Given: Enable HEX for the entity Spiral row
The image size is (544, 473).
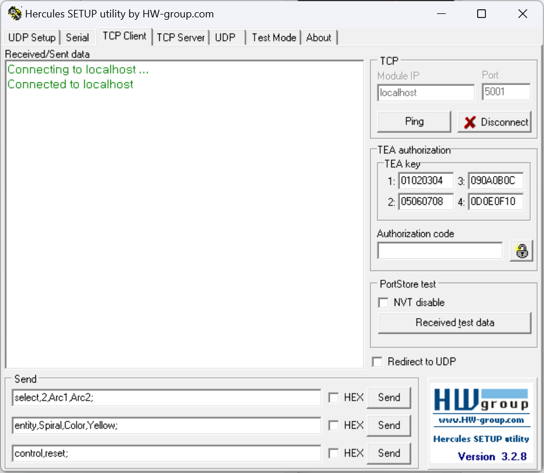Looking at the screenshot, I should pyautogui.click(x=334, y=425).
